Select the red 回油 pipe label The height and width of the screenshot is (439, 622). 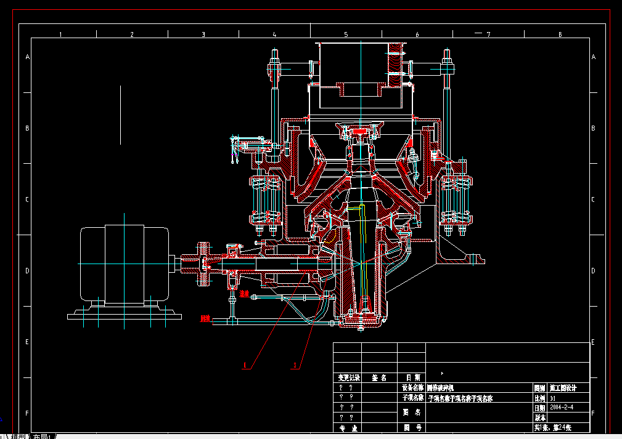point(205,319)
